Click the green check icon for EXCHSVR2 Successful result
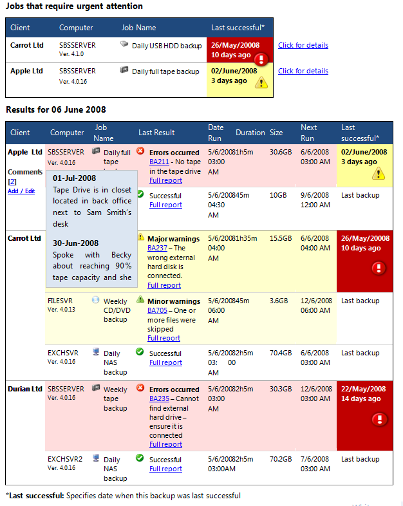 140,458
